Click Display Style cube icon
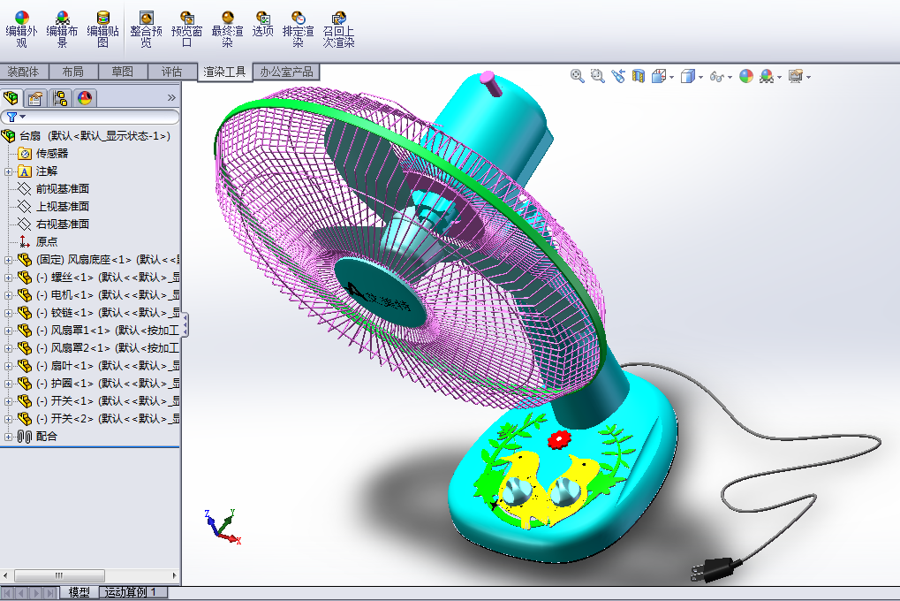 687,76
